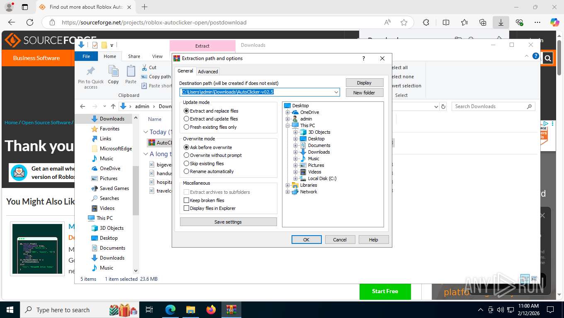The width and height of the screenshot is (564, 318).
Task: Select Extract and update files option
Action: tap(211, 119)
